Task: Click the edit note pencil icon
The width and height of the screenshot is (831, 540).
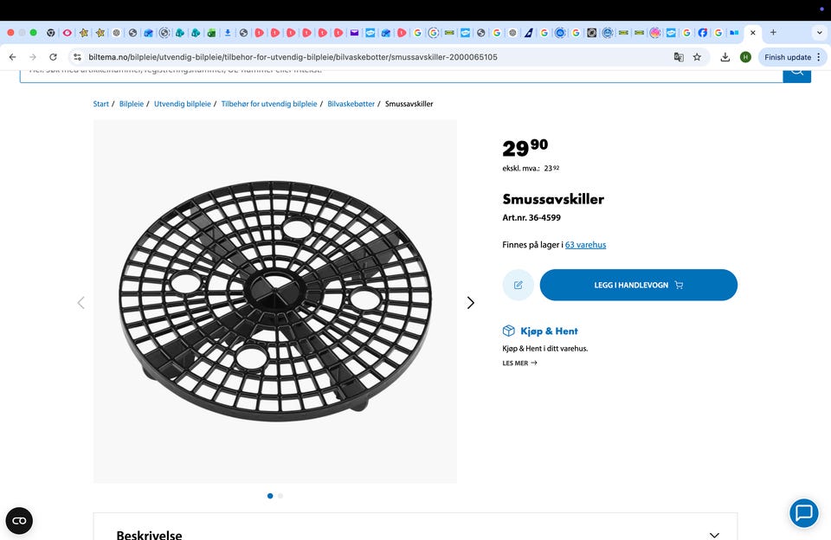Action: pos(518,285)
